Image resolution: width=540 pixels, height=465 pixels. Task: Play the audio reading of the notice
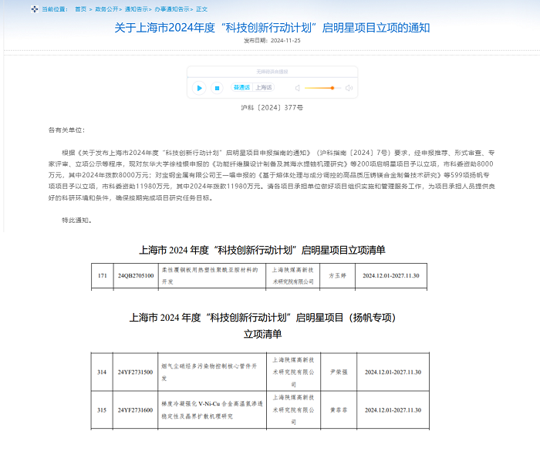tap(199, 88)
